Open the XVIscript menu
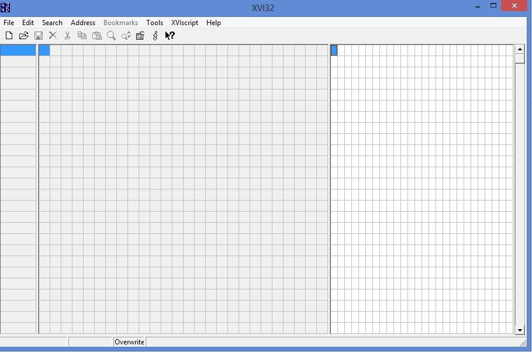 (x=185, y=23)
